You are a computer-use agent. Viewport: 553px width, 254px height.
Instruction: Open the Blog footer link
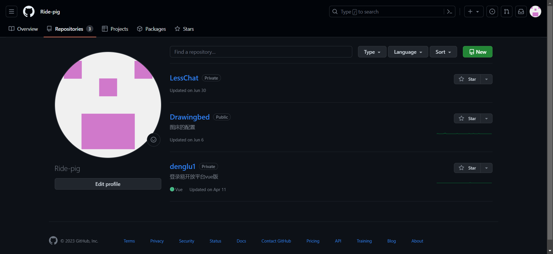pyautogui.click(x=392, y=241)
